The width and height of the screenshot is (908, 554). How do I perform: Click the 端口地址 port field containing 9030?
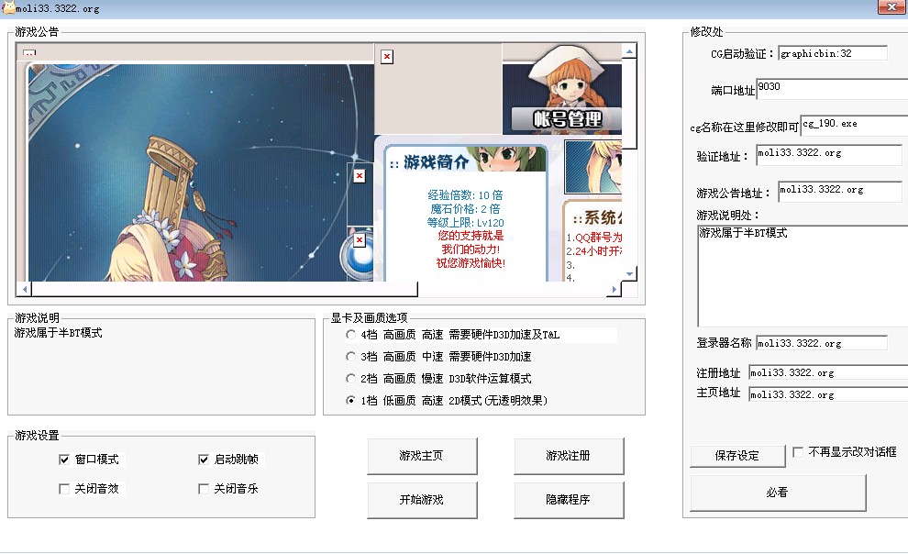point(830,88)
